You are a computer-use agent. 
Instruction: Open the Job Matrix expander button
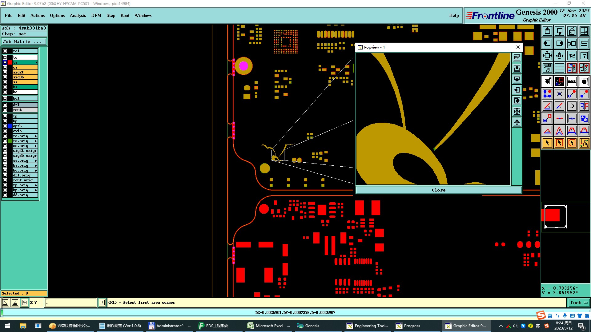coord(24,42)
